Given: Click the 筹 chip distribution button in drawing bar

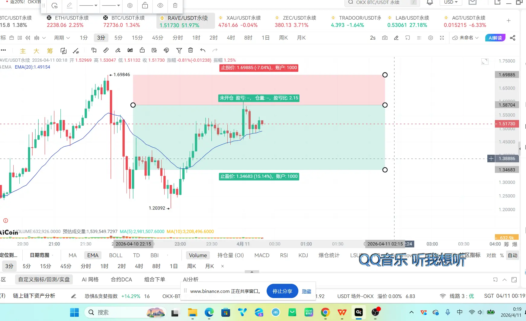Looking at the screenshot, I should (x=50, y=51).
